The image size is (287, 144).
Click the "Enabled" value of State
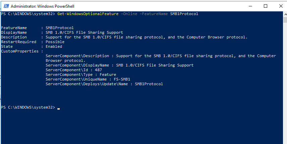(x=54, y=46)
